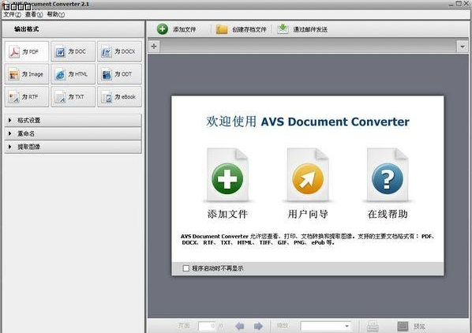Open the 帮助 menu
This screenshot has height=333, width=472.
pos(55,14)
